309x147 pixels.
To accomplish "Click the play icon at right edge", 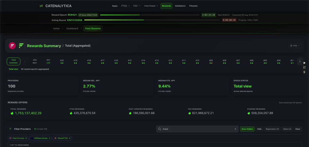I will tap(304, 63).
